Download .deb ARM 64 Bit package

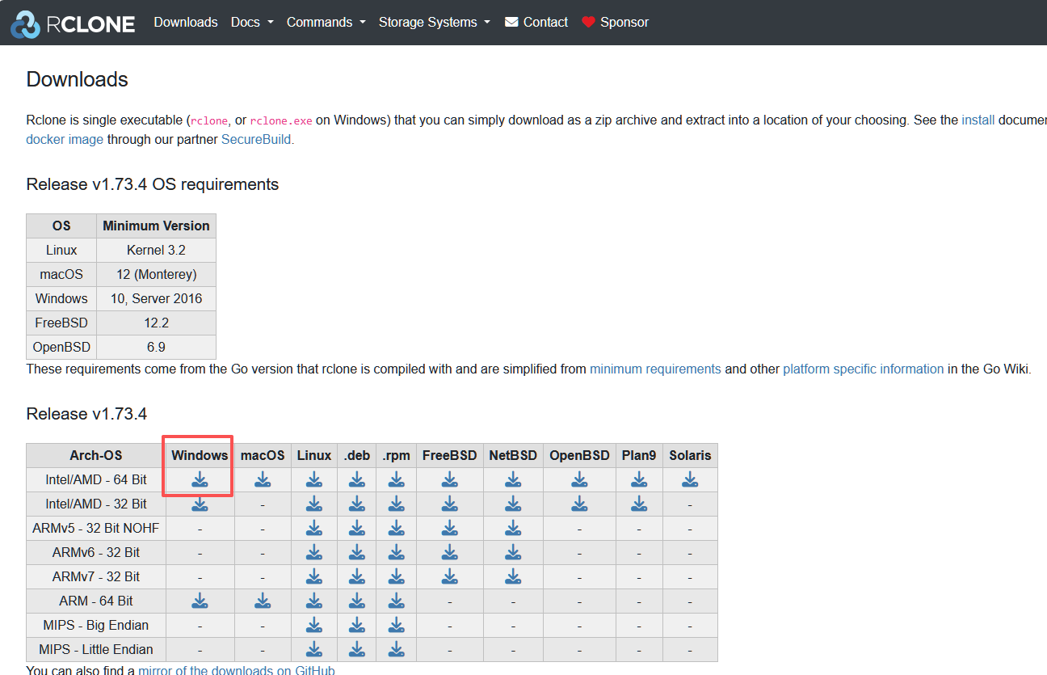[x=356, y=601]
